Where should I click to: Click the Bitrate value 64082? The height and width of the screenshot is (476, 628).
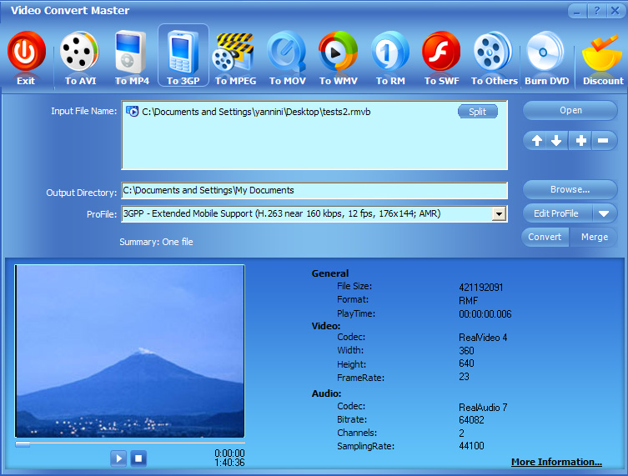pyautogui.click(x=471, y=420)
